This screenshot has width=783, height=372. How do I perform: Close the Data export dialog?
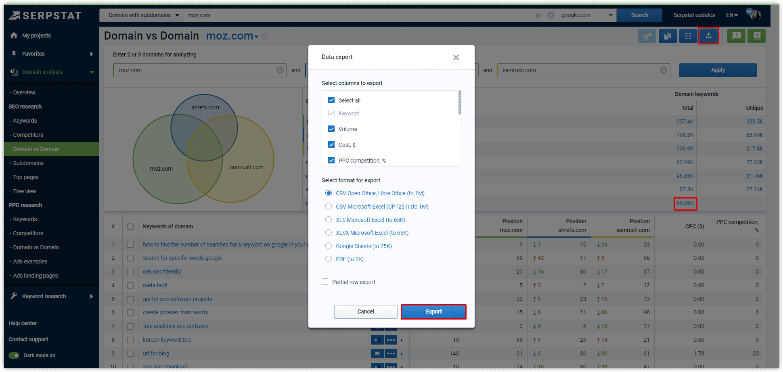456,57
